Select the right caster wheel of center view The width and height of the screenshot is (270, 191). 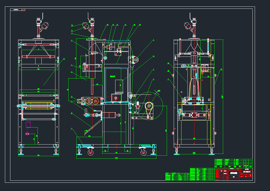[x=143, y=153]
